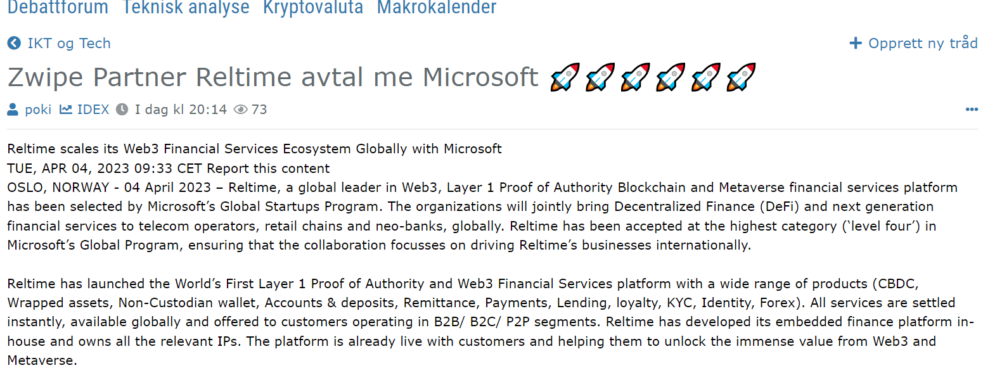Click the eye views icon
983x375 pixels.
pyautogui.click(x=240, y=110)
